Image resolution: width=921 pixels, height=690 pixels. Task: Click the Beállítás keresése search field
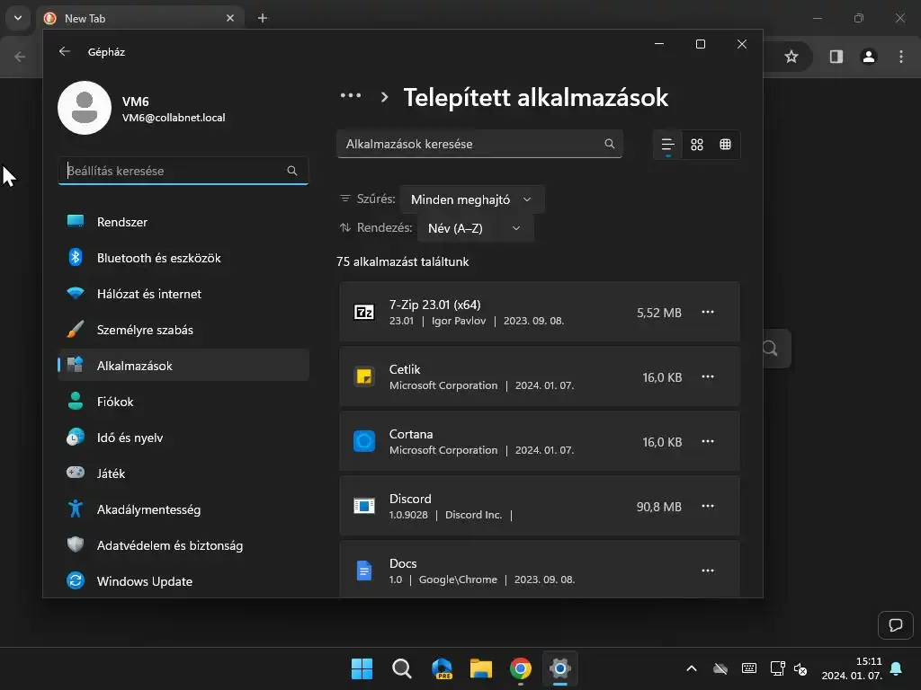coord(183,171)
